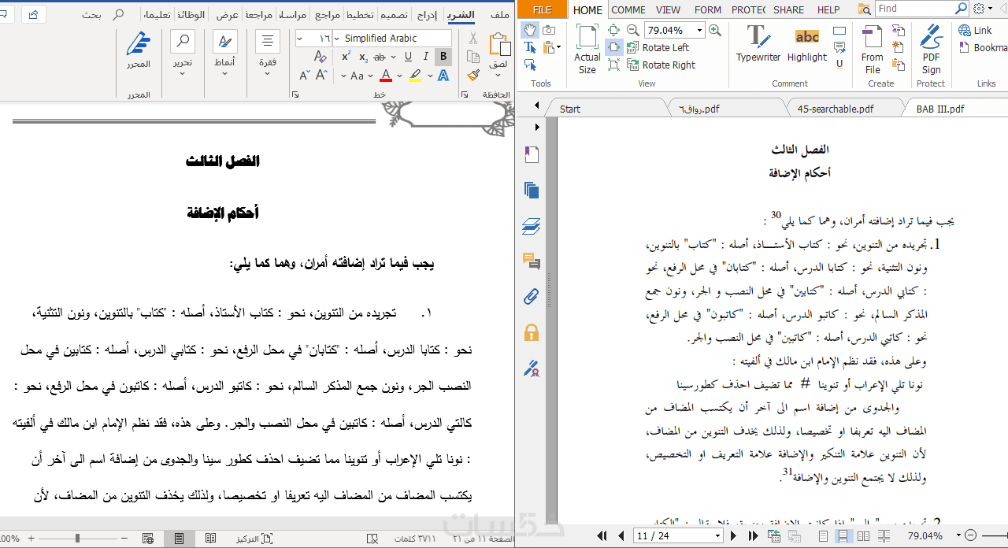The image size is (1008, 548).
Task: Open the page number dropdown 11 / 24
Action: tap(717, 535)
